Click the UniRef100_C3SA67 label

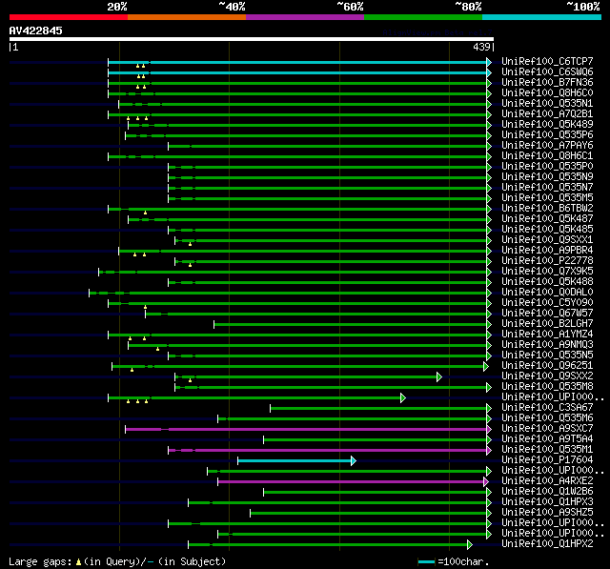click(x=547, y=408)
